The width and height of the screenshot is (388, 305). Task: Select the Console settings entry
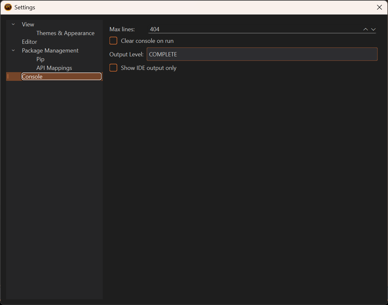[x=32, y=77]
